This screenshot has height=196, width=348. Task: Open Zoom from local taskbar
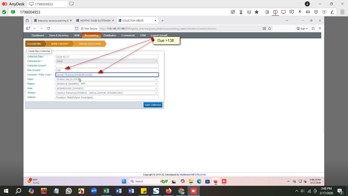[94, 191]
